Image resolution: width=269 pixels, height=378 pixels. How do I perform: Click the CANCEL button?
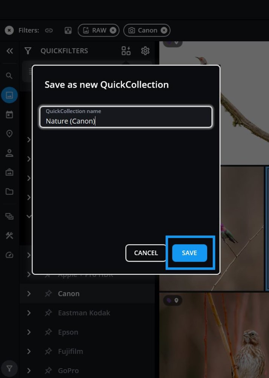pyautogui.click(x=146, y=253)
